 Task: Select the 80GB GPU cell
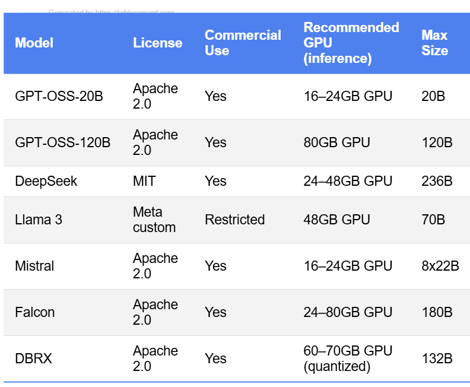coord(336,142)
